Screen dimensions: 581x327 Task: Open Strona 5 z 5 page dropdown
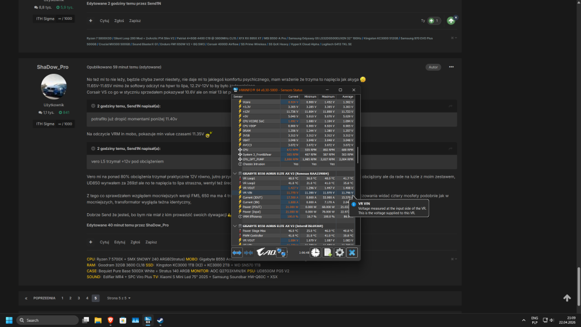coord(119,298)
